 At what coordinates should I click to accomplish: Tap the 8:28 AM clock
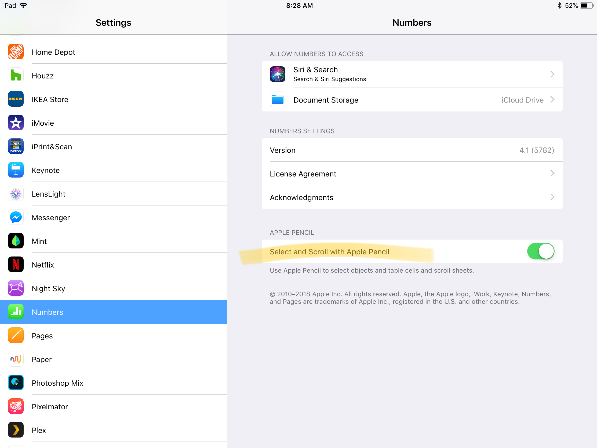(299, 5)
